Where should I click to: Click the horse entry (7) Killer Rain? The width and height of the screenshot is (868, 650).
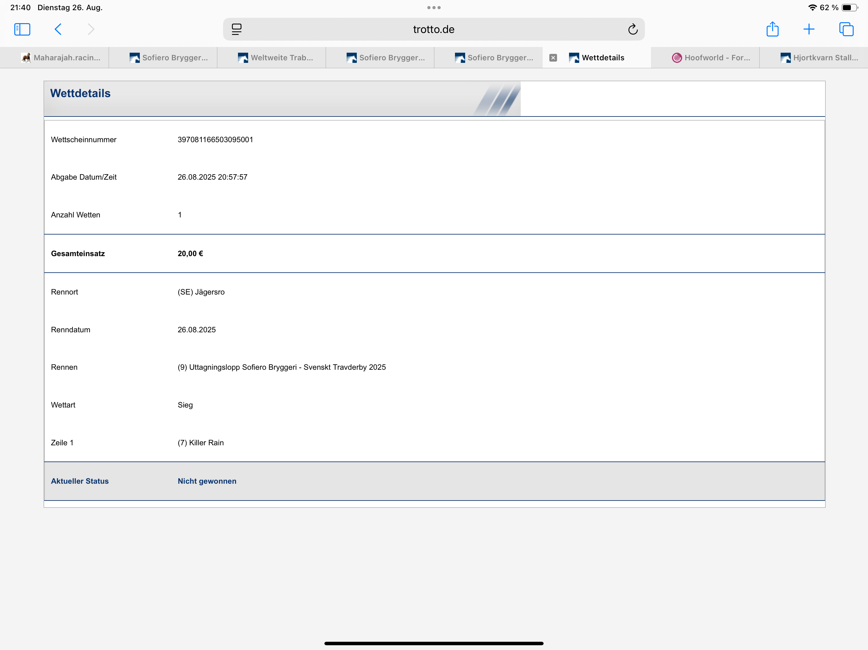201,443
